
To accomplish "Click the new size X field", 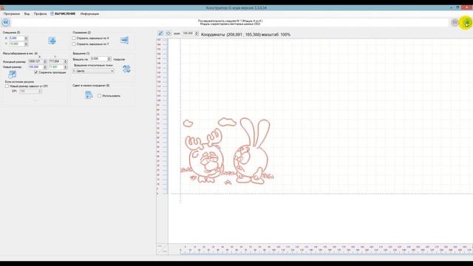I will click(35, 67).
